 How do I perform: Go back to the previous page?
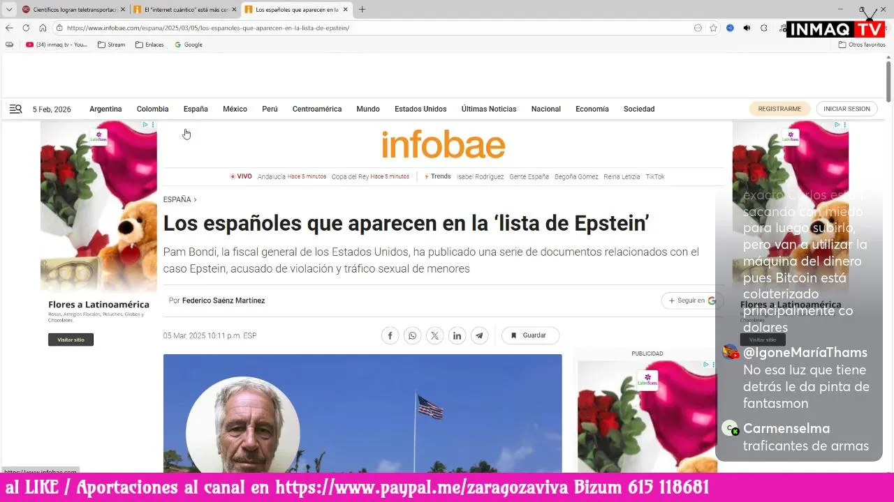[x=9, y=28]
